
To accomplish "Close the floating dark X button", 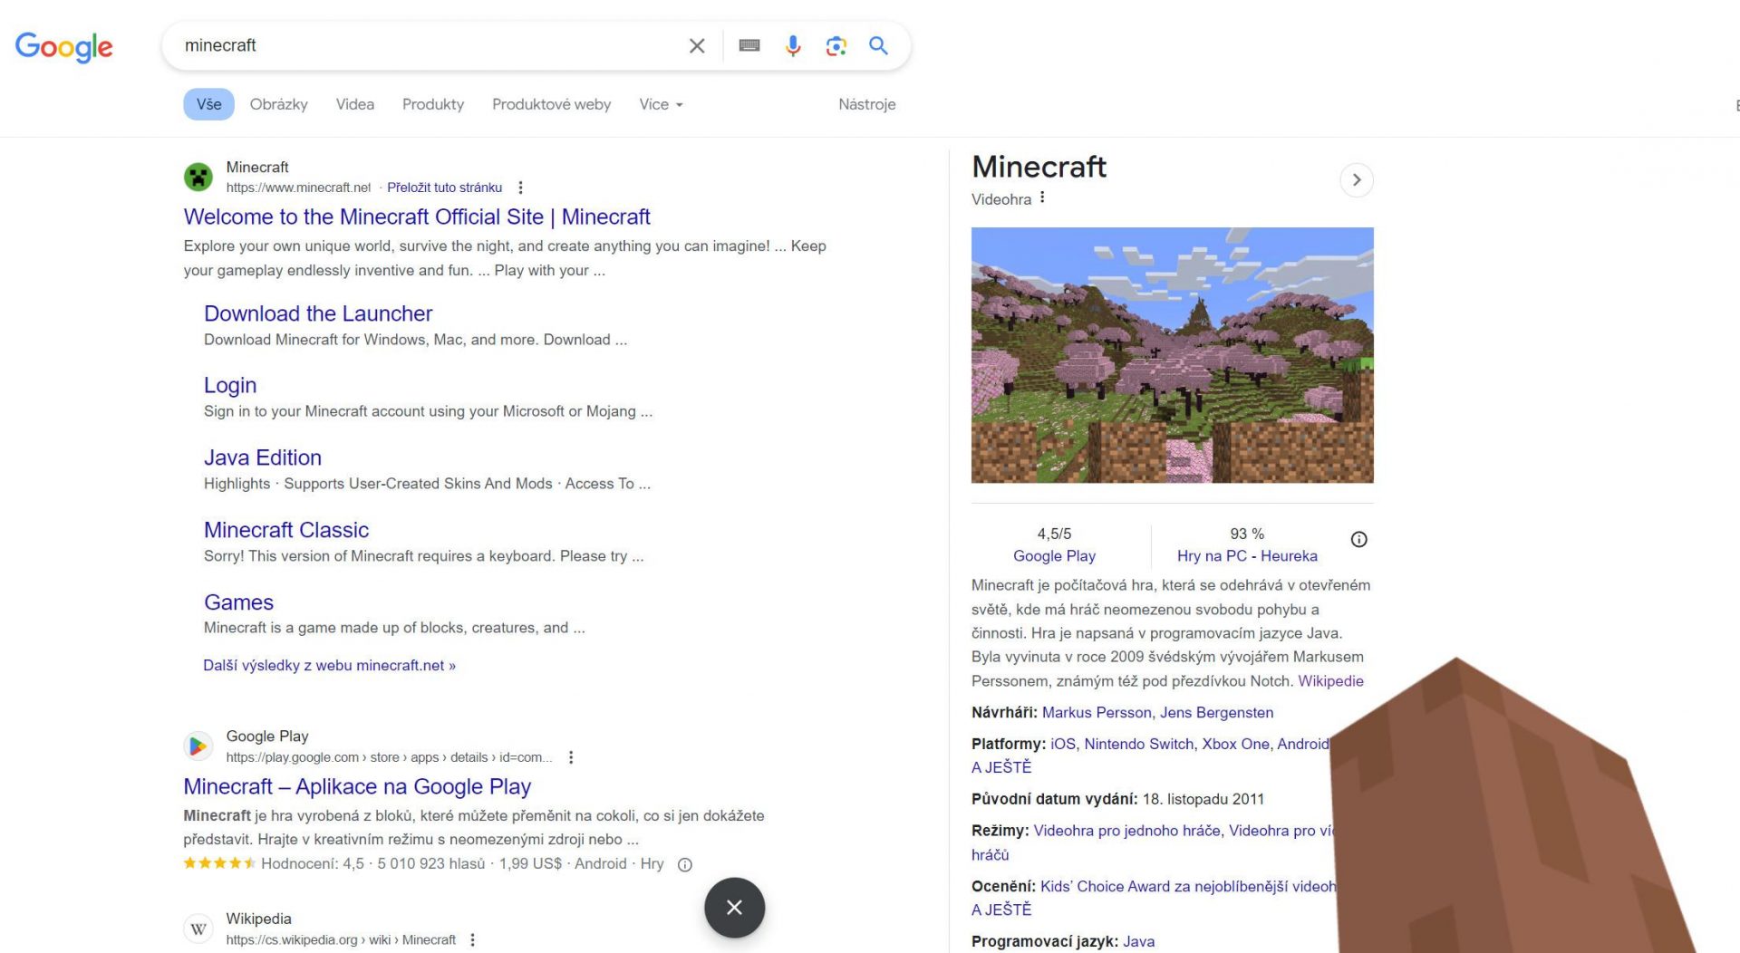I will pos(735,908).
